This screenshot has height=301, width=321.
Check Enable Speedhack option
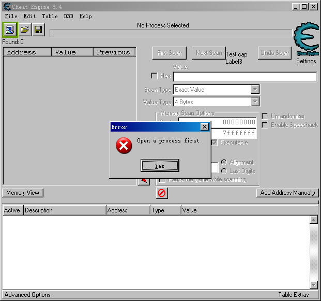265,125
